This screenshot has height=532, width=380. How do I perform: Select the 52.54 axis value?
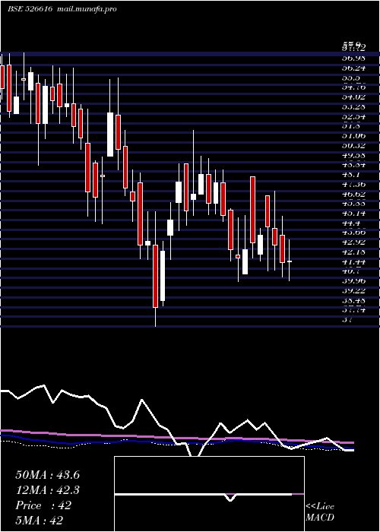click(353, 117)
